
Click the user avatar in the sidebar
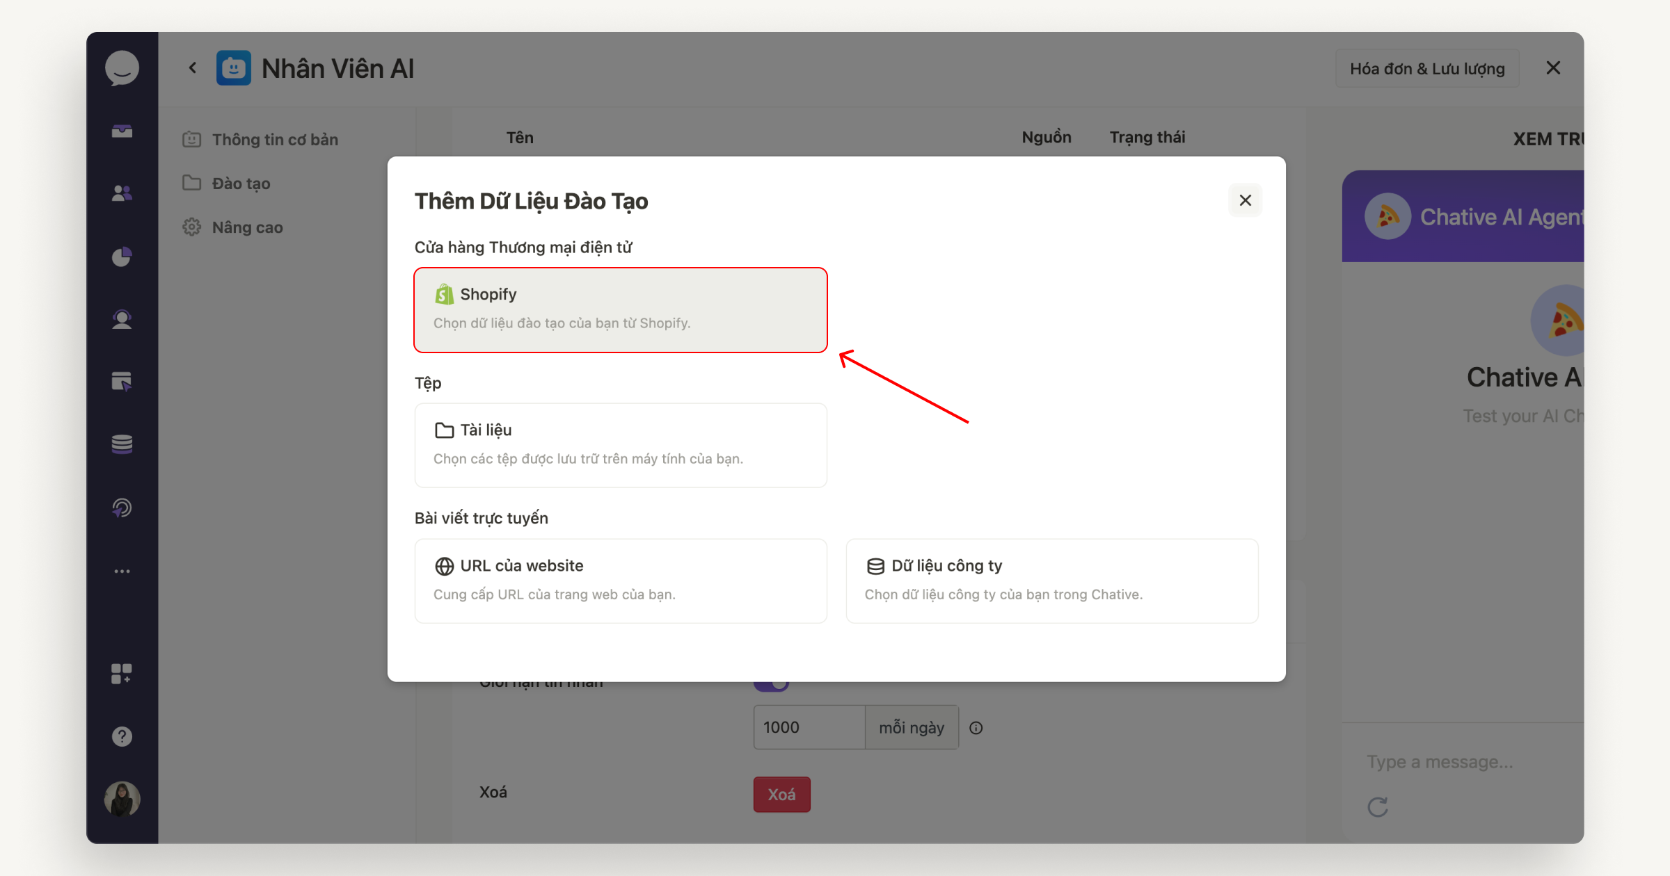tap(122, 799)
